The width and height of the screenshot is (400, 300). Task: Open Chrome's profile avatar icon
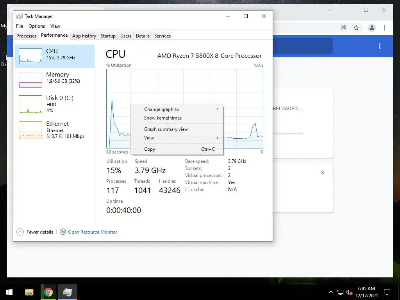click(x=372, y=28)
